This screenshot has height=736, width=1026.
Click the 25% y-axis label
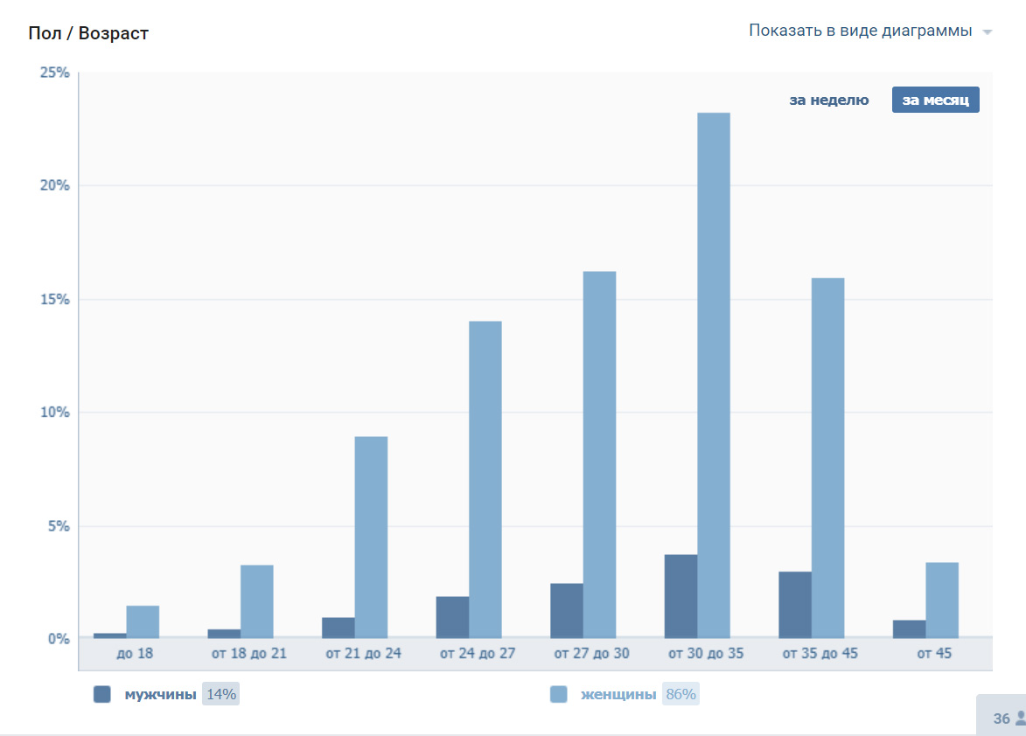pos(54,73)
